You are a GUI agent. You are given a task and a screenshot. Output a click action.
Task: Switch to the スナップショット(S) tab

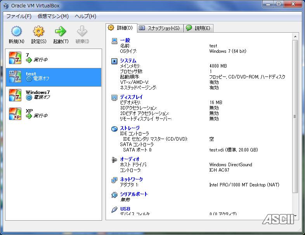pyautogui.click(x=160, y=28)
